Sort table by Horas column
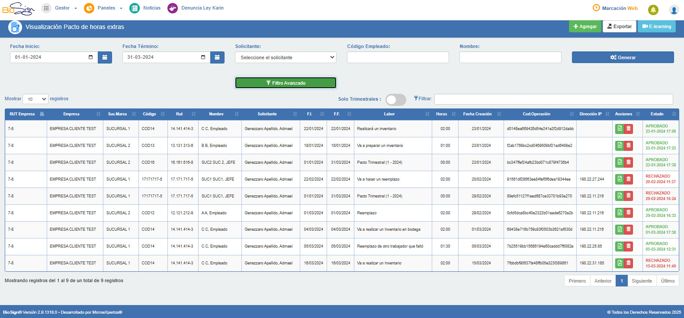This screenshot has width=684, height=318. (445, 114)
